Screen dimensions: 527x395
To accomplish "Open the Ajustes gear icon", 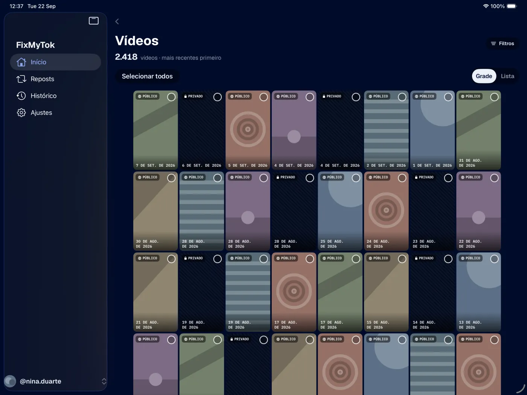I will click(x=21, y=113).
